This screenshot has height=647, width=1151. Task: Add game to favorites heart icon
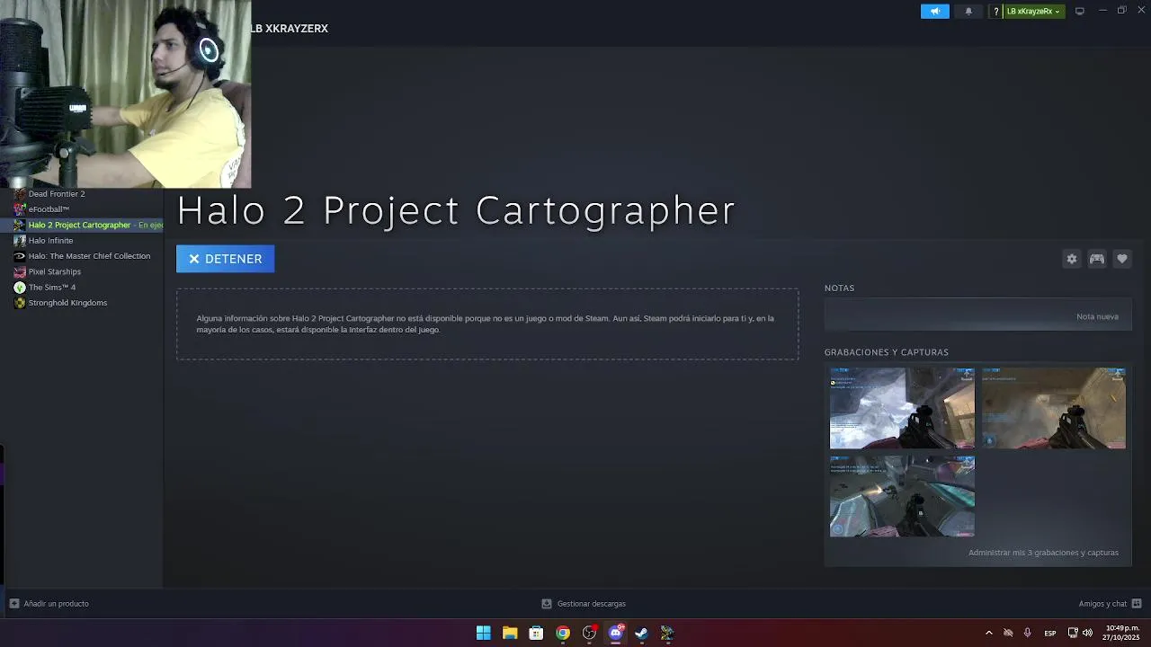(1121, 259)
